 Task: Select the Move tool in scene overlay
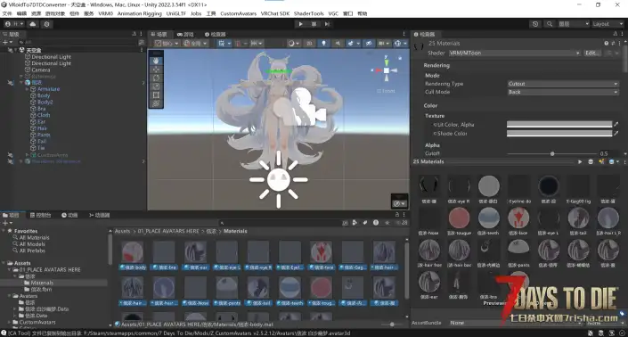click(x=156, y=70)
